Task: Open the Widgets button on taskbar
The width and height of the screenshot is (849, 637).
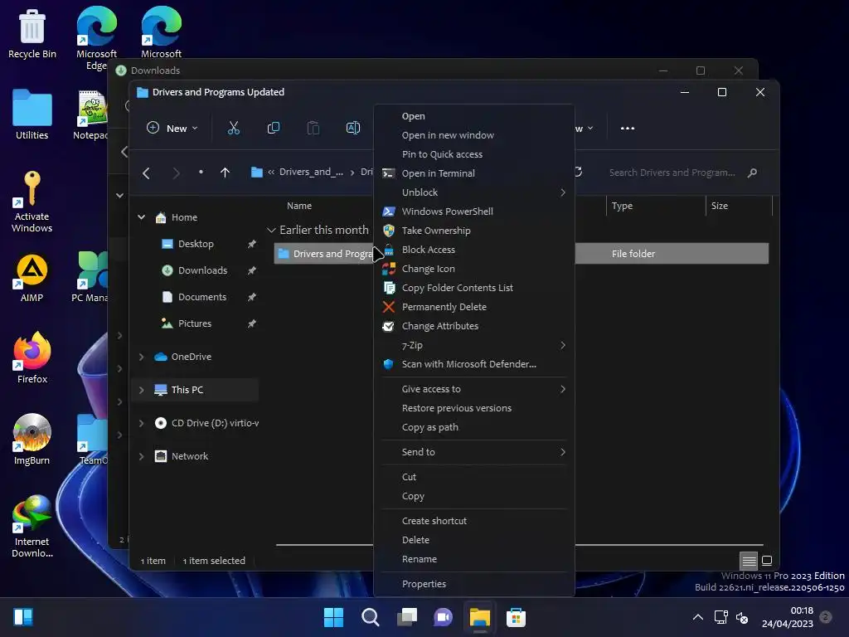Action: (22, 617)
